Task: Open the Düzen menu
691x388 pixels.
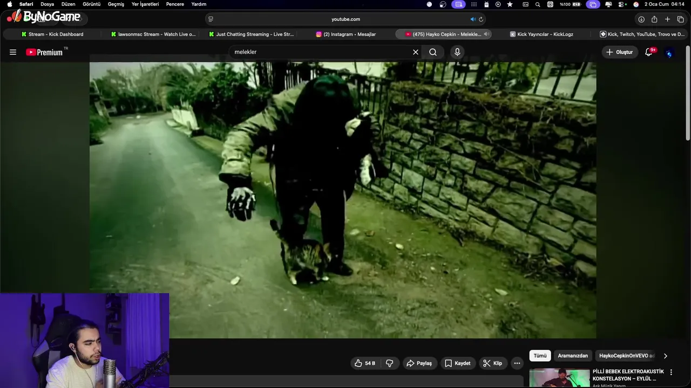Action: [69, 4]
